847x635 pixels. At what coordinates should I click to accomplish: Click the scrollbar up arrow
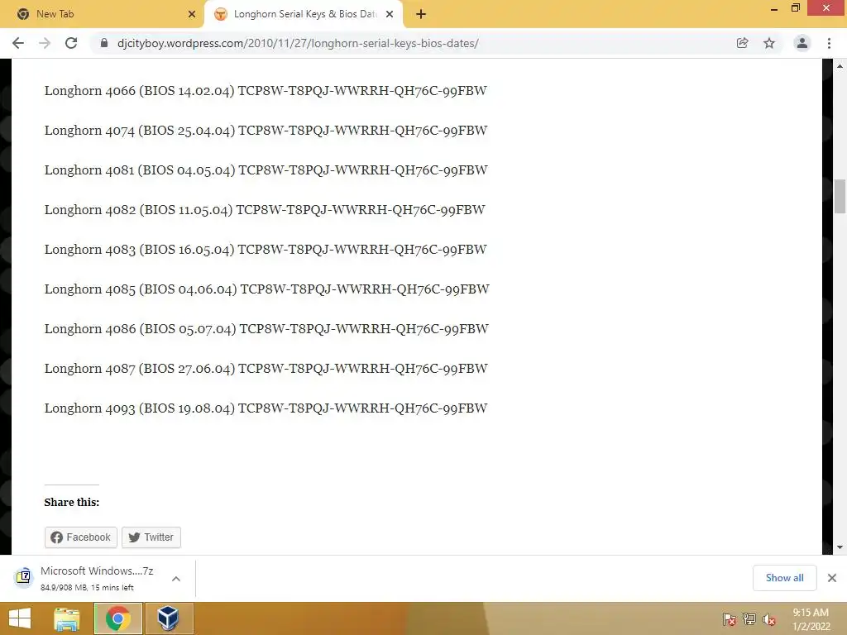tap(840, 66)
